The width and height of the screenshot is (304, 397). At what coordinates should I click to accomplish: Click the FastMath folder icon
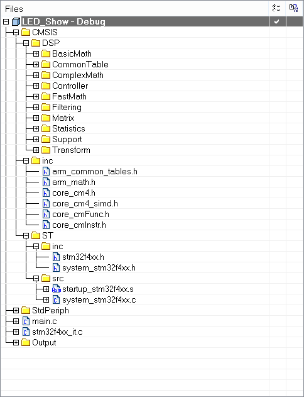[x=46, y=96]
